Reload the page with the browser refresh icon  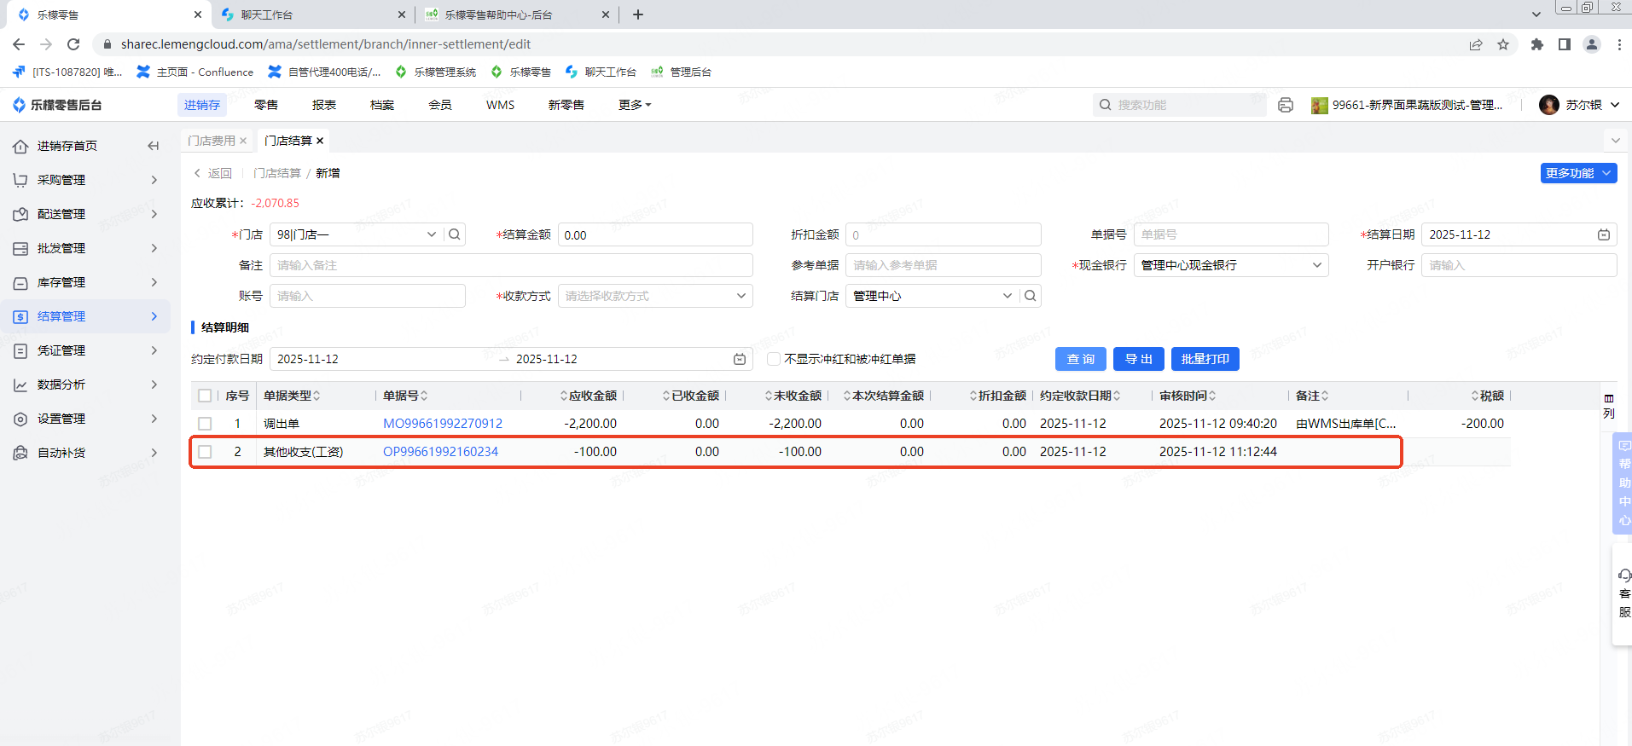pos(73,44)
